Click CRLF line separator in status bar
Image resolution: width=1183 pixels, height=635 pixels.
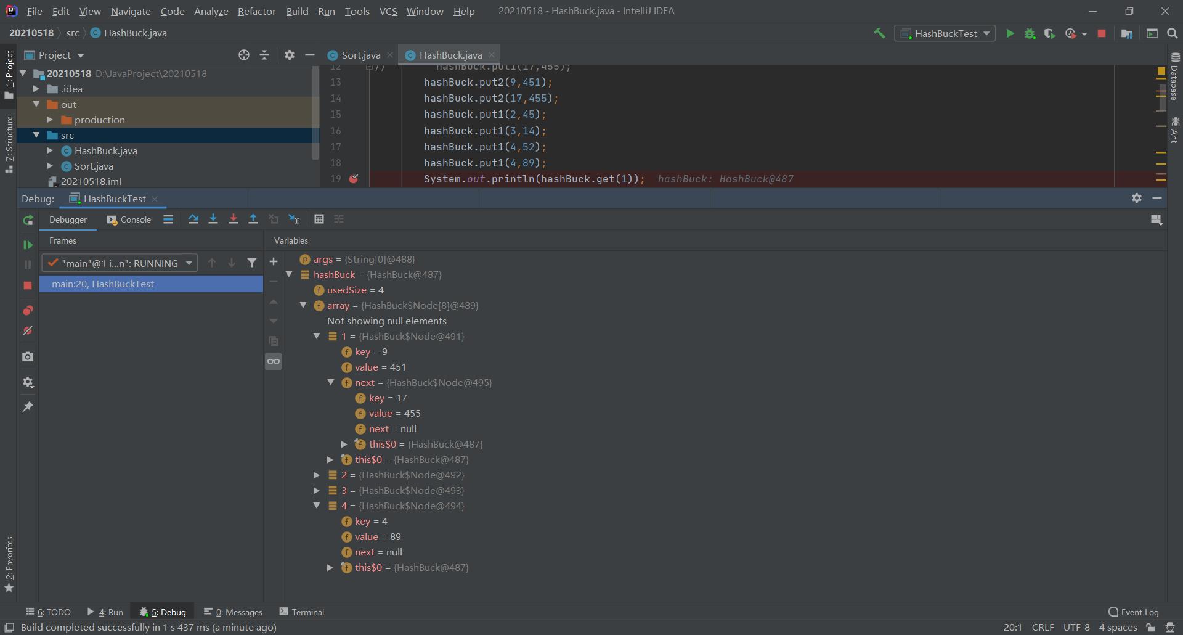tap(1043, 627)
